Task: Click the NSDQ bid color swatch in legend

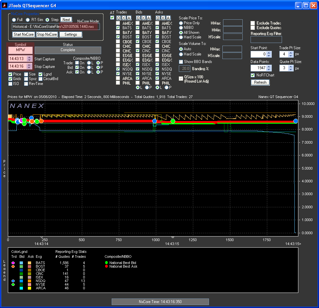Action: click(x=21, y=281)
